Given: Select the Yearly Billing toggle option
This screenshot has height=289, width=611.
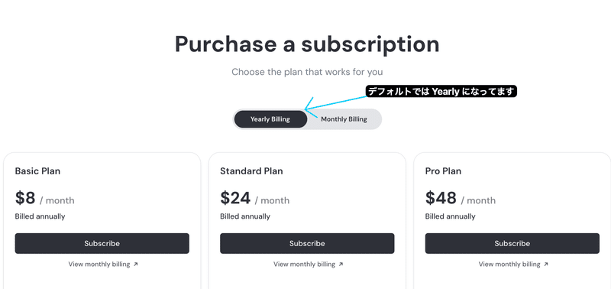Looking at the screenshot, I should (x=270, y=119).
